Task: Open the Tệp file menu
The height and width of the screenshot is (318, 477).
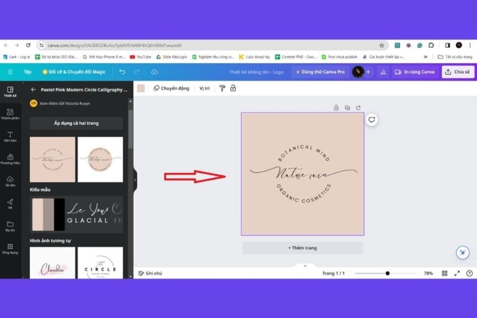Action: (27, 72)
